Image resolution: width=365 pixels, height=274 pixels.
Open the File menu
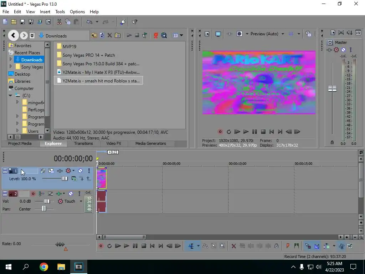pos(6,12)
